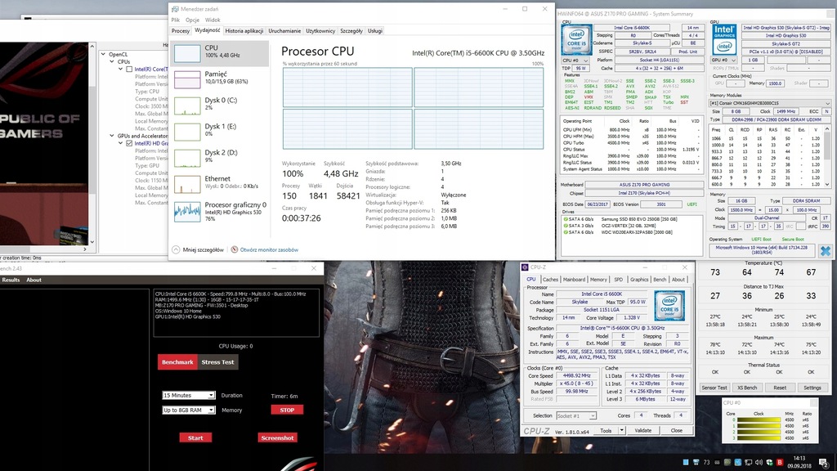Switch to the Uruchamianie tab
This screenshot has width=837, height=471.
[x=284, y=31]
